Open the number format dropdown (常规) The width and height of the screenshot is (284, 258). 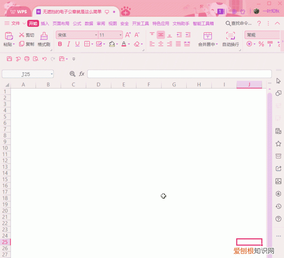[x=262, y=35]
